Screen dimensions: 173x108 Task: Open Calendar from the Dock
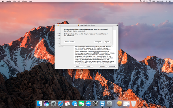67,104
